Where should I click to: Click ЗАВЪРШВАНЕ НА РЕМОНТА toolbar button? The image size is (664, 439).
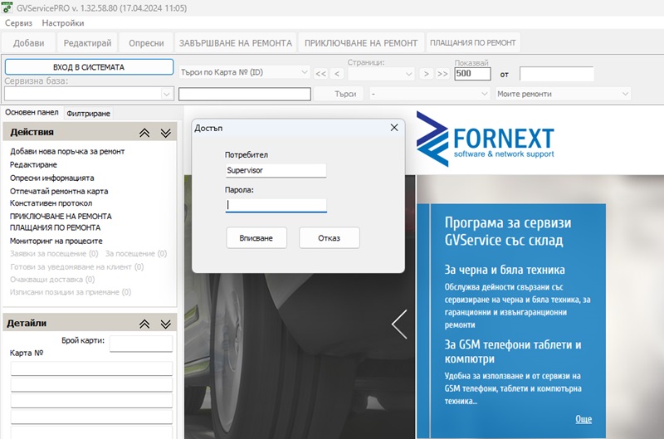pyautogui.click(x=236, y=43)
